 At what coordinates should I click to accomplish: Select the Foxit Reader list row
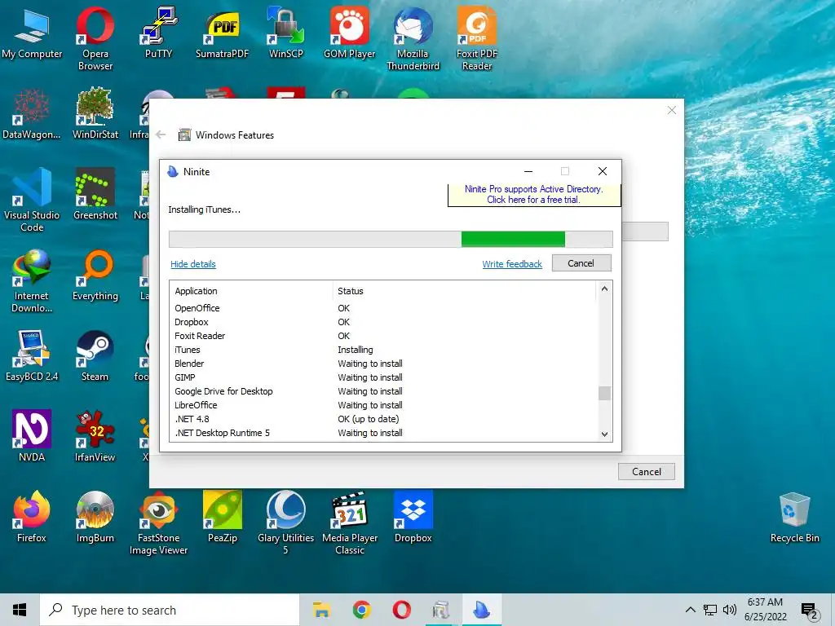(x=383, y=336)
